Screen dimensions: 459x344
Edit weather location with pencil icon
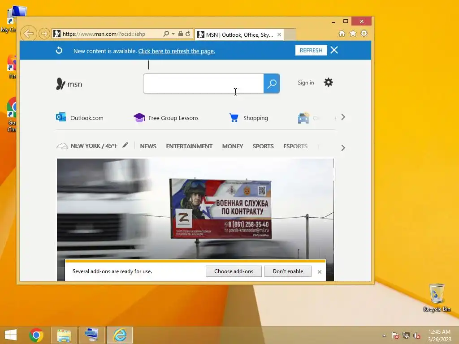click(x=125, y=145)
